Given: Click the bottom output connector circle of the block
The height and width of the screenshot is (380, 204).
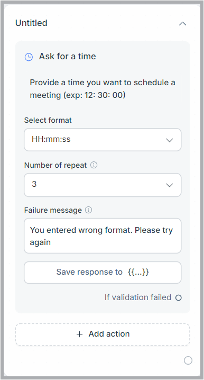Looking at the screenshot, I should [188, 360].
